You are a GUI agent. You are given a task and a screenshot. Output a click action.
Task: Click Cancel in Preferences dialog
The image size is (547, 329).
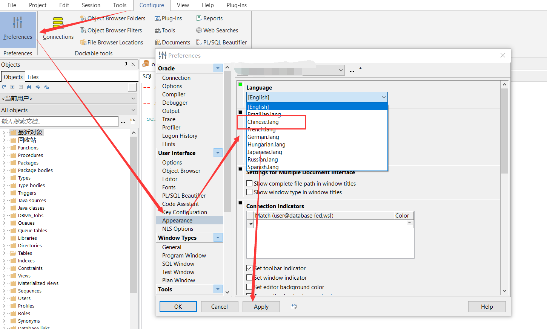point(220,307)
